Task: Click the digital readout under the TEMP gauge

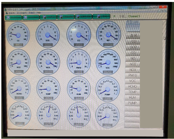Action: tap(48, 98)
